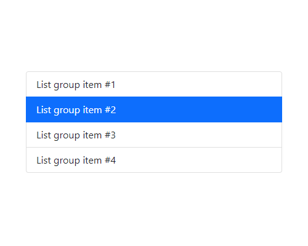Click the text 'List group item #1'

(76, 85)
